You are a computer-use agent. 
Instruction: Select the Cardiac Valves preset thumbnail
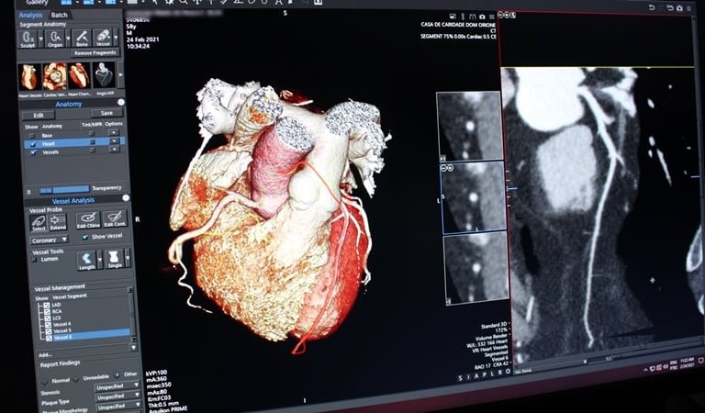pos(54,76)
